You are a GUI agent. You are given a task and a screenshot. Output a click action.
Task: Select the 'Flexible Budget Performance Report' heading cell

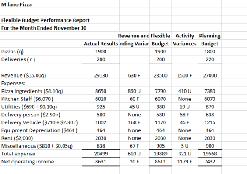click(x=45, y=20)
